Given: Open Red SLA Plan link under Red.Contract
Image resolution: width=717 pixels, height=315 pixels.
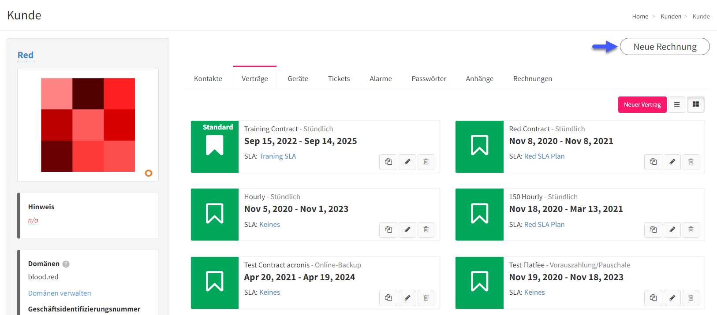Looking at the screenshot, I should click(x=545, y=156).
